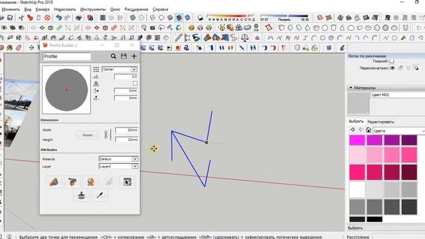
Task: Click the red stop square toolbar icon
Action: click(x=178, y=48)
